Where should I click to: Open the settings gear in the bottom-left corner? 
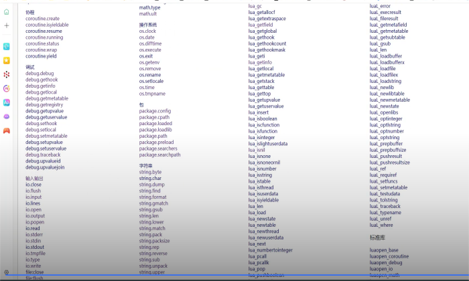[x=6, y=272]
